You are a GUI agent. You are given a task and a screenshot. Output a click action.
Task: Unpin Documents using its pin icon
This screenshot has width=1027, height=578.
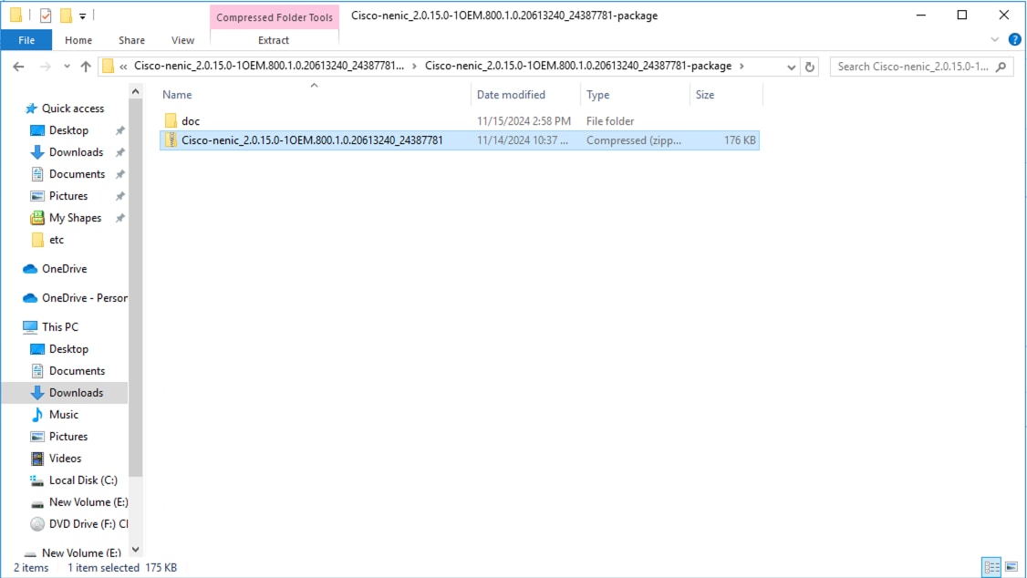[x=119, y=175]
